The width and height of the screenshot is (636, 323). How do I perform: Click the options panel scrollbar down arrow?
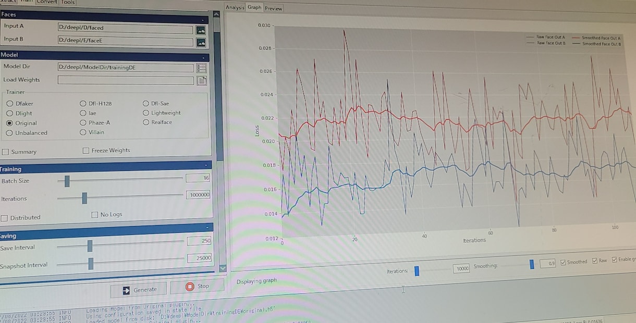click(x=223, y=268)
